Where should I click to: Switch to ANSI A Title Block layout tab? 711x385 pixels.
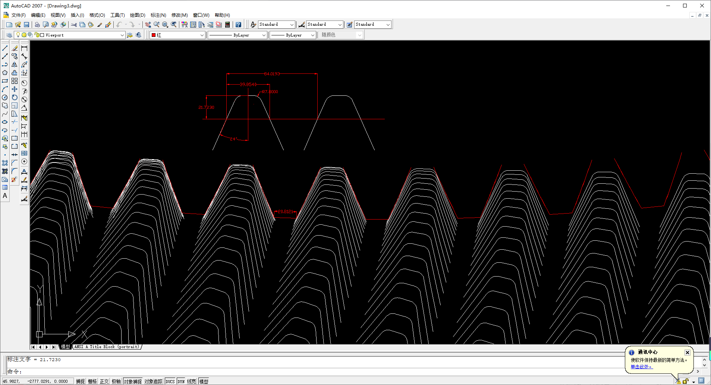pos(107,347)
